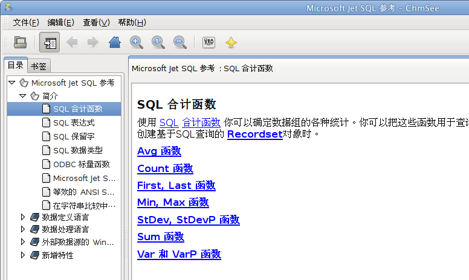Click the 数据定义语言 book label
The image size is (469, 280).
click(65, 217)
